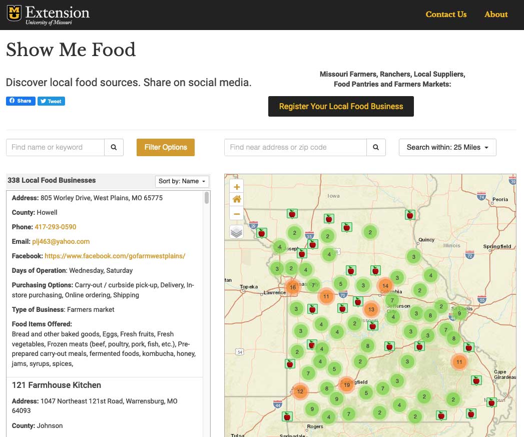This screenshot has width=524, height=437.
Task: Click the map home extent button
Action: coord(237,200)
